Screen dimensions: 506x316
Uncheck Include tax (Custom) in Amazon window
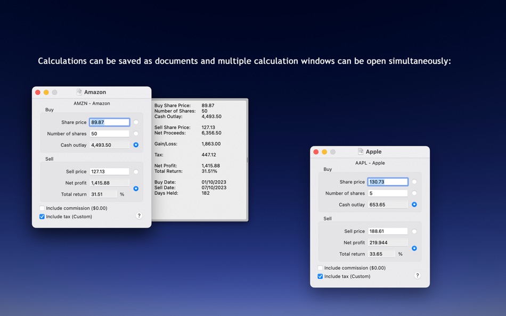click(x=42, y=217)
